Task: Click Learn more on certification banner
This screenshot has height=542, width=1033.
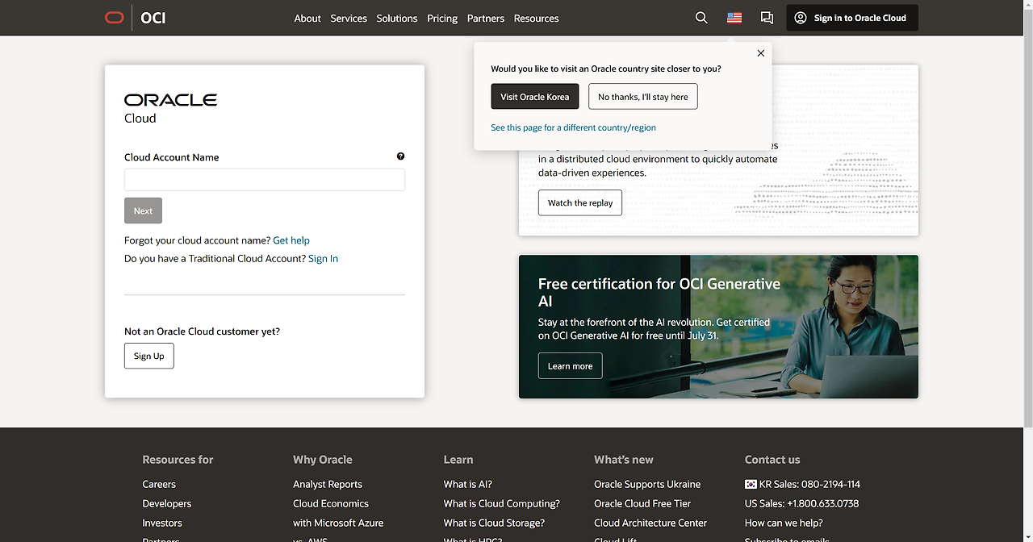Action: 570,366
